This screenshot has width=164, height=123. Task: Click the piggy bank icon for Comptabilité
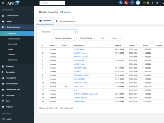pyautogui.click(x=3, y=78)
